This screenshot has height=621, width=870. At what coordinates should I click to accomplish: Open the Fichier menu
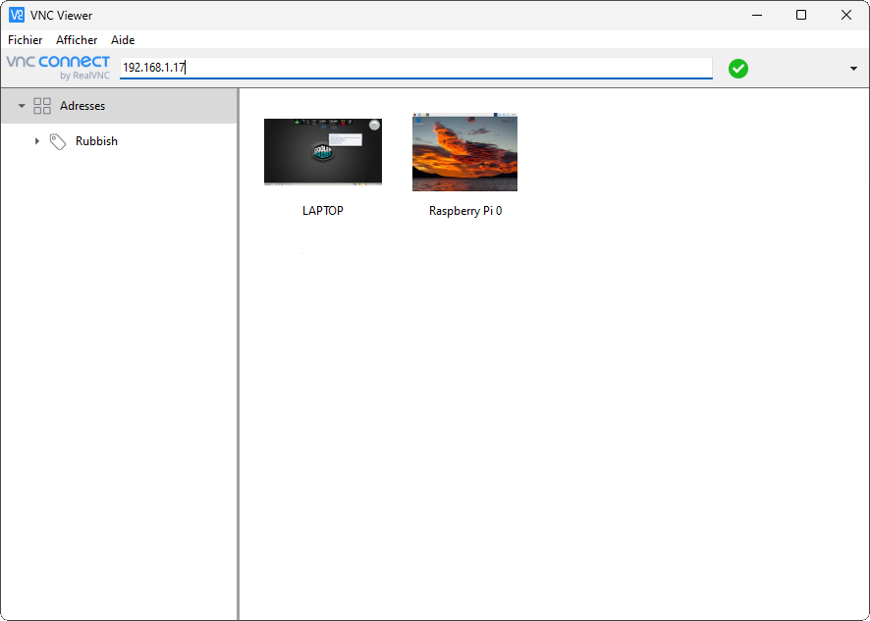click(25, 40)
